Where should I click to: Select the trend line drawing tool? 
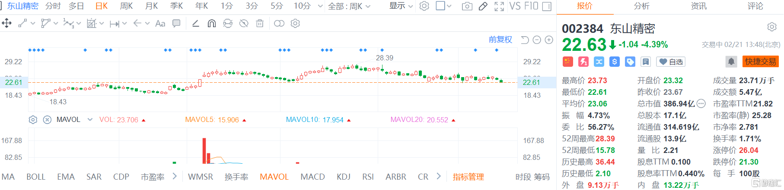pyautogui.click(x=23, y=23)
